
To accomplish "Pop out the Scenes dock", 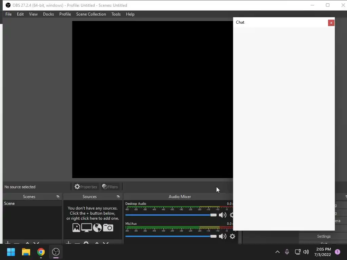I will click(58, 197).
